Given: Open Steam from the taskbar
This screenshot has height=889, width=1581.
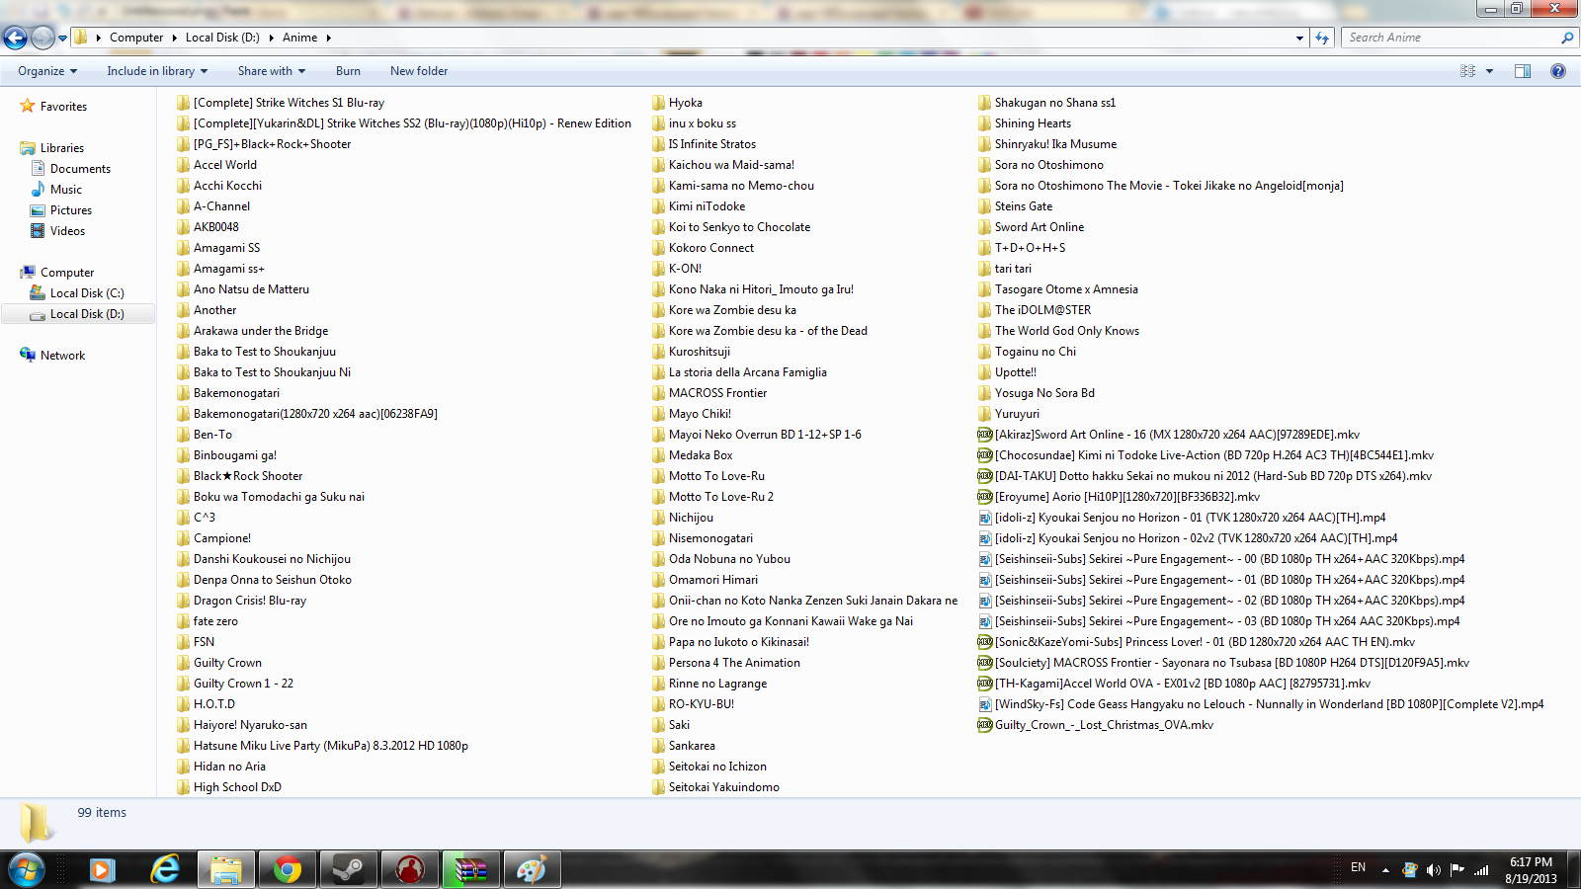Looking at the screenshot, I should pyautogui.click(x=349, y=870).
